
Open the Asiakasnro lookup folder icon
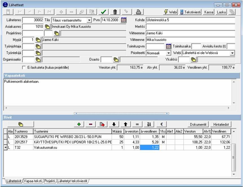[47, 27]
